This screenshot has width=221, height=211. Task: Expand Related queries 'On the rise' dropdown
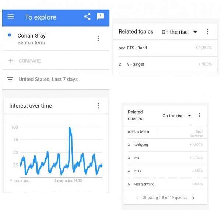[177, 116]
